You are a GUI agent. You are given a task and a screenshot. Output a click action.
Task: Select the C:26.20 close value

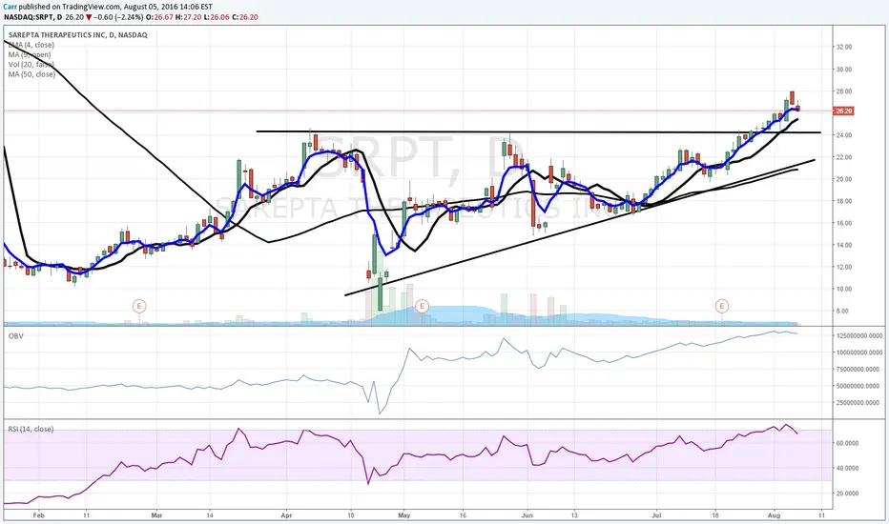coord(244,17)
